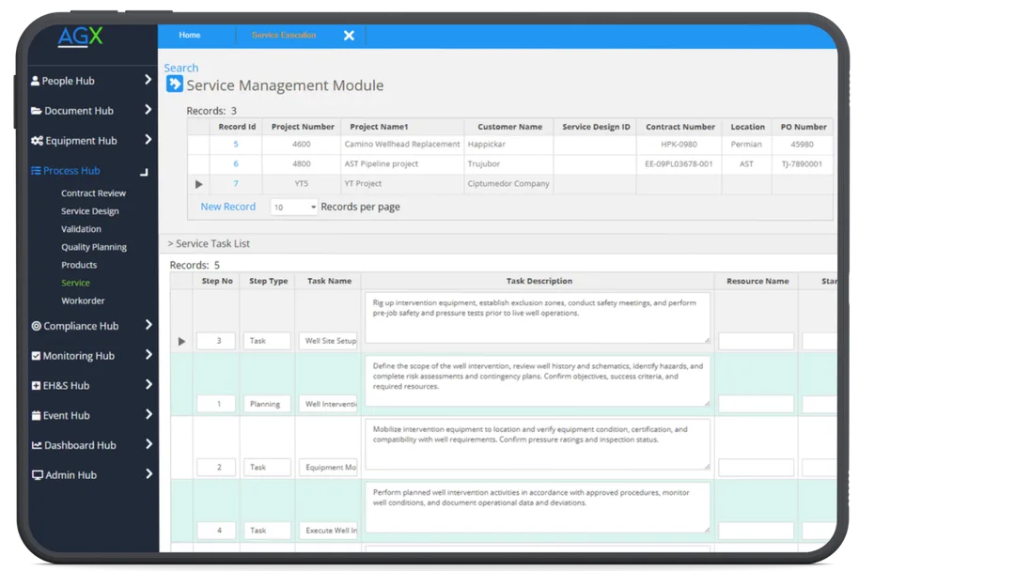The height and width of the screenshot is (571, 1015).
Task: Click the Planning step type field
Action: coord(267,404)
